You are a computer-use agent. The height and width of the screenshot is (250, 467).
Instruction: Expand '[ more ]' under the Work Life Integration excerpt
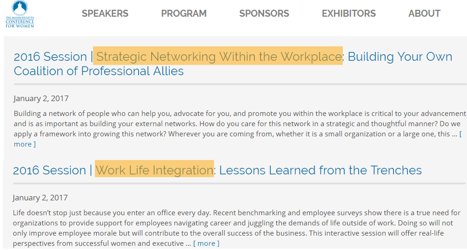(206, 244)
